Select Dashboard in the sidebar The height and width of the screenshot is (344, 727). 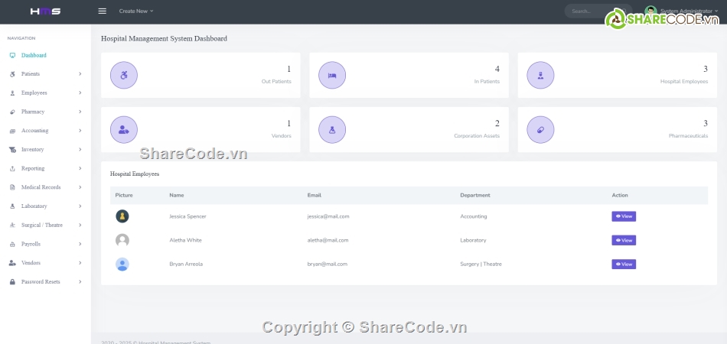click(34, 55)
